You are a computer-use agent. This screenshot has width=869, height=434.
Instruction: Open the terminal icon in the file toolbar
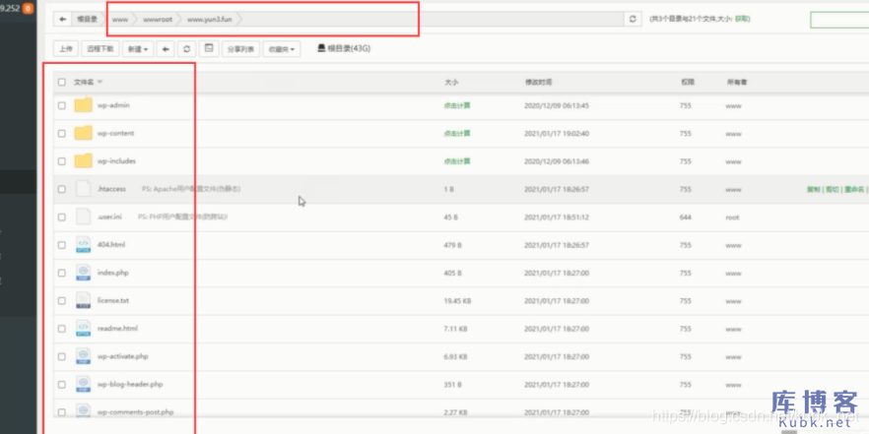pyautogui.click(x=209, y=49)
